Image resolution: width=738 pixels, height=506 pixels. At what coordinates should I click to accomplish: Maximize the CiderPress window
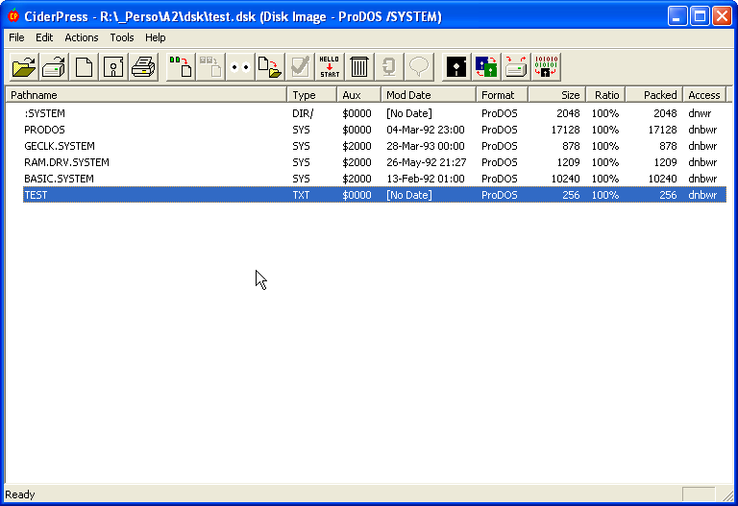point(700,16)
